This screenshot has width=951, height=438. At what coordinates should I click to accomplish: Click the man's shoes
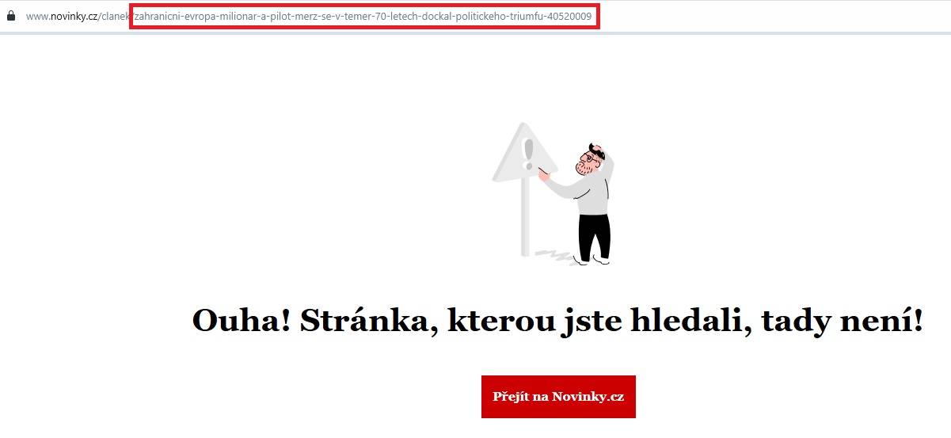click(x=594, y=261)
